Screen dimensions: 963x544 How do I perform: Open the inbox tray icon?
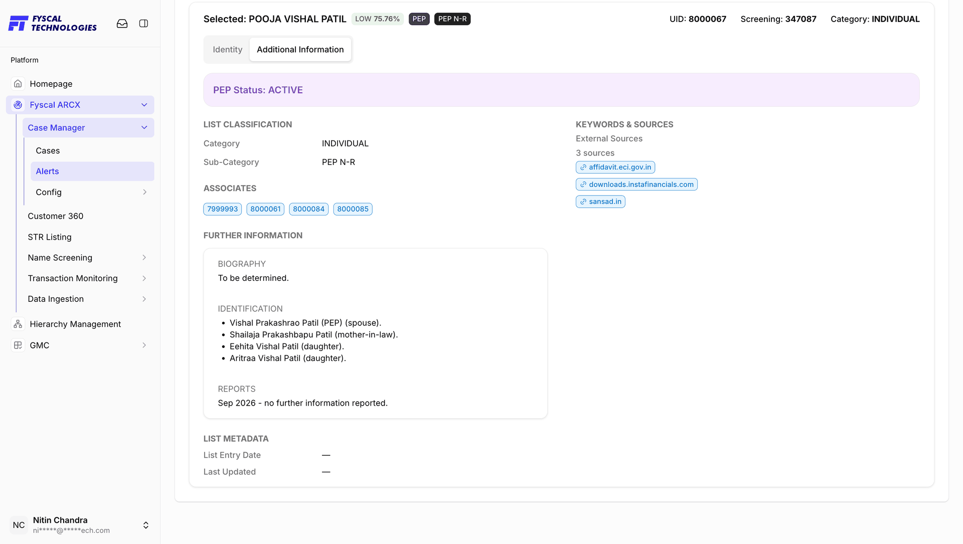tap(122, 24)
